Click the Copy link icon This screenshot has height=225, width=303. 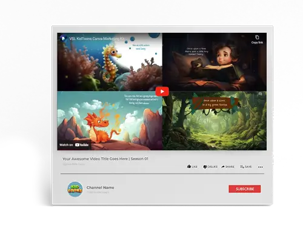click(257, 38)
